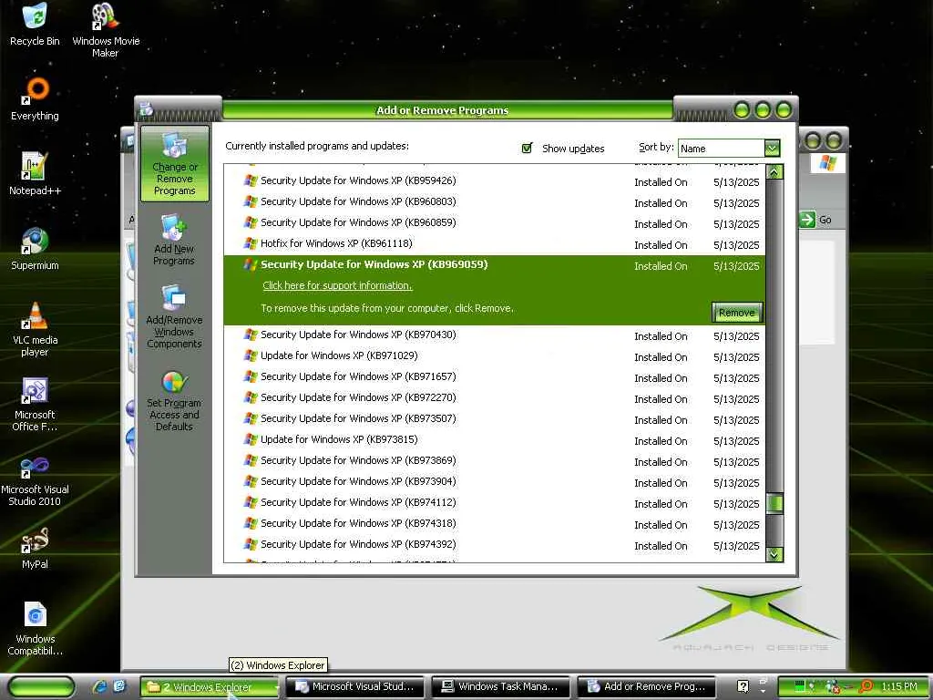This screenshot has height=700, width=933.
Task: Click here for support information link
Action: [x=337, y=285]
